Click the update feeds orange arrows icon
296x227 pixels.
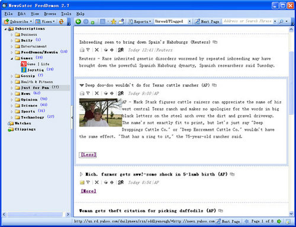point(62,21)
